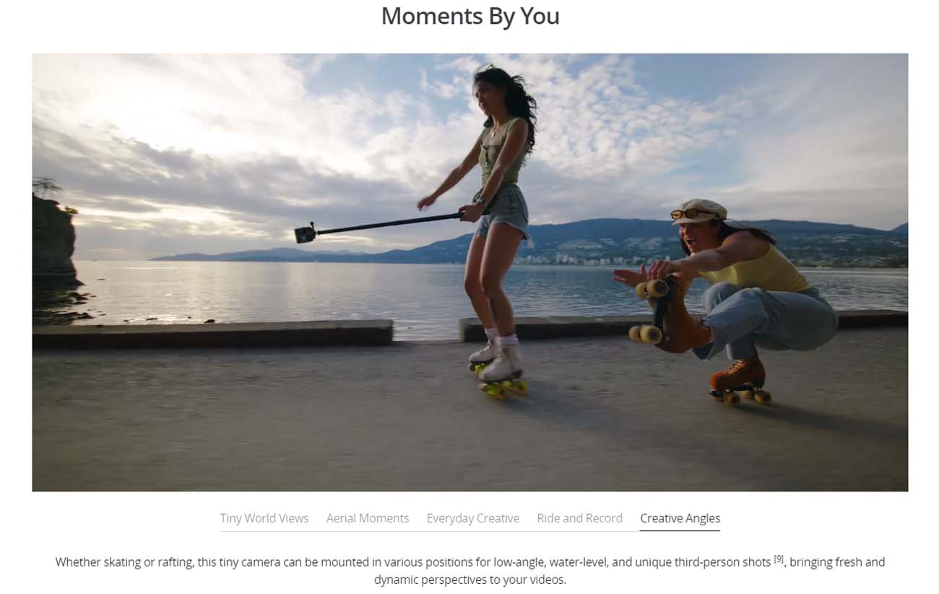Switch to the Aerial Moments tab

click(368, 518)
